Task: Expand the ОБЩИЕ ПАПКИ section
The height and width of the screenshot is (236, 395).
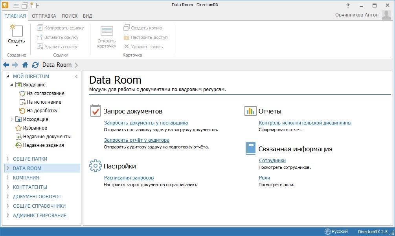Action: click(8, 159)
